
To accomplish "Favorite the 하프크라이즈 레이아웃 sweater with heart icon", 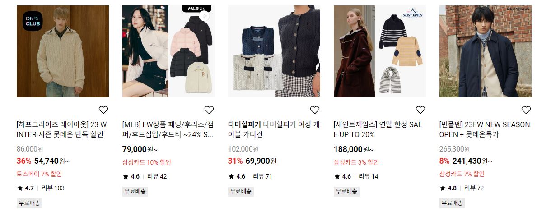I will [103, 110].
